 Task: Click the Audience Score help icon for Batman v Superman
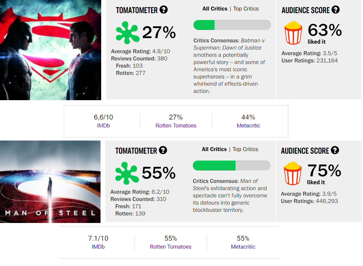[335, 10]
